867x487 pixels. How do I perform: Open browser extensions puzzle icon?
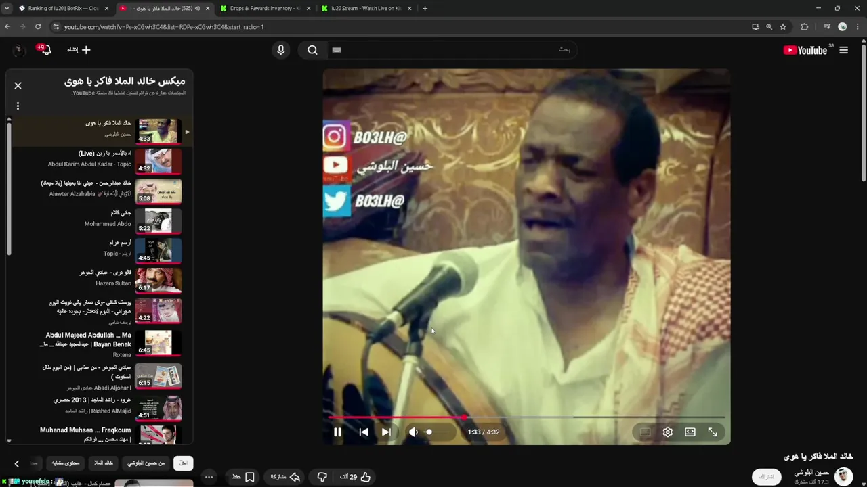click(805, 27)
